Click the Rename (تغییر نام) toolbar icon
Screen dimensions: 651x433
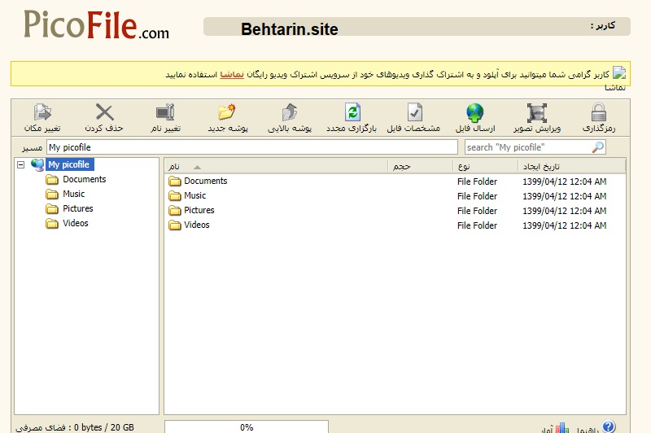click(x=165, y=112)
